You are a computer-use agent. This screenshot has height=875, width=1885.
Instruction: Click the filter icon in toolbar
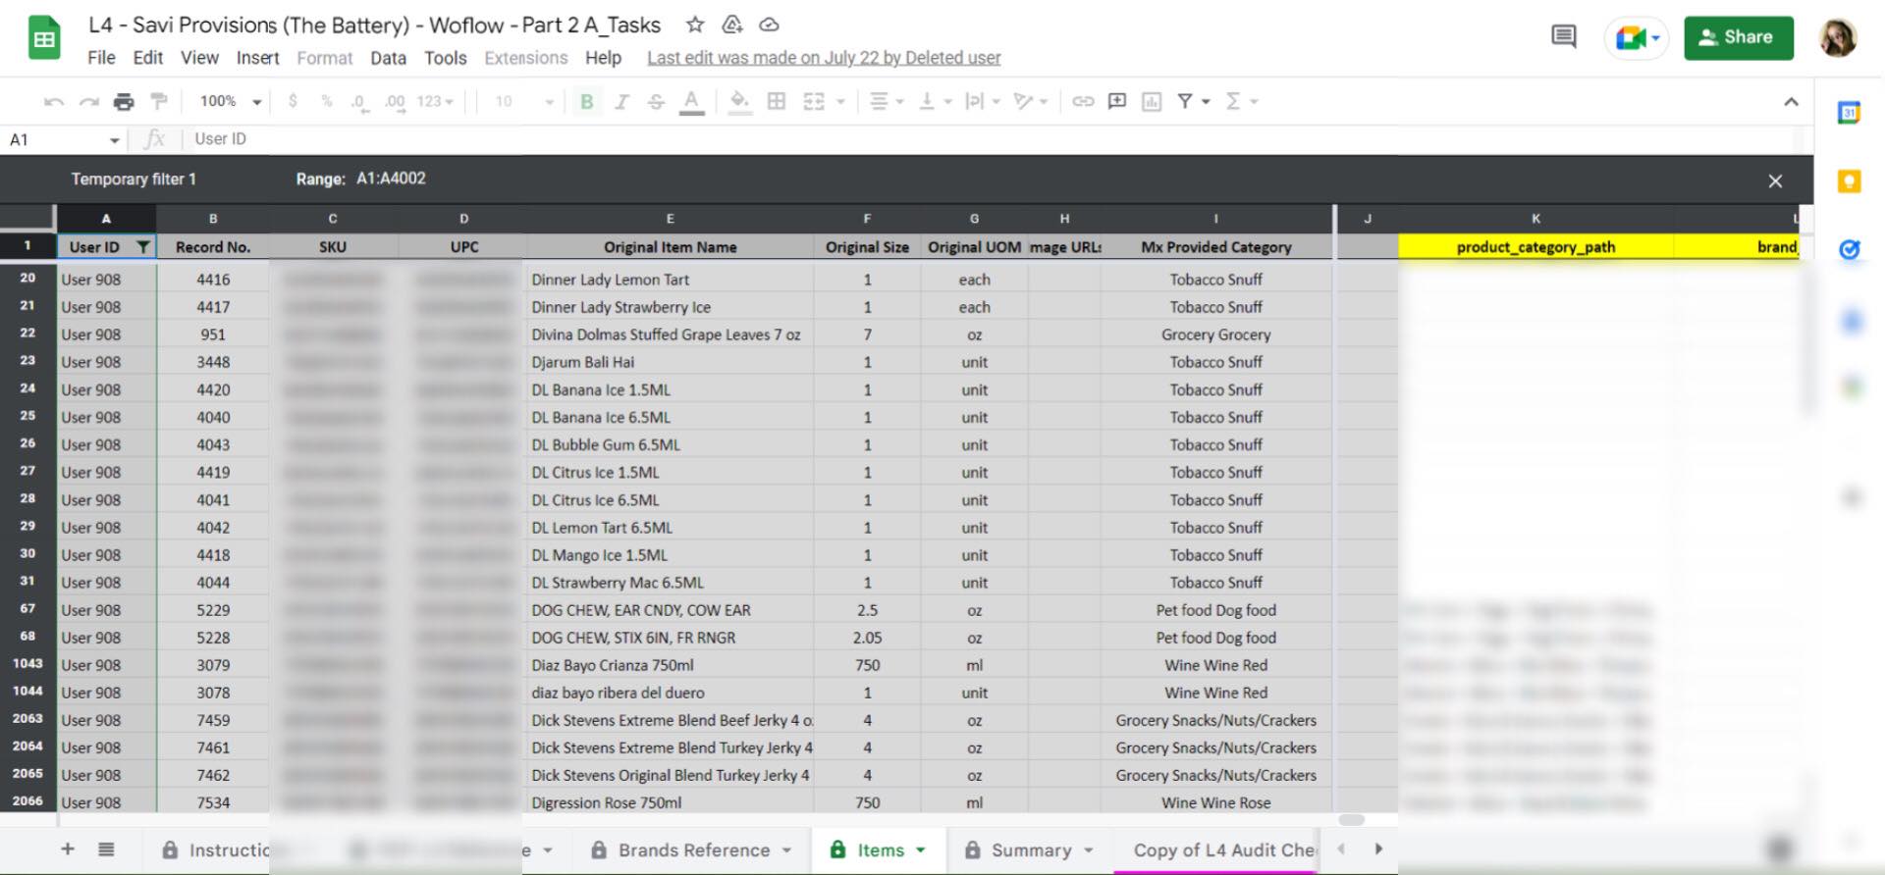pyautogui.click(x=1185, y=101)
